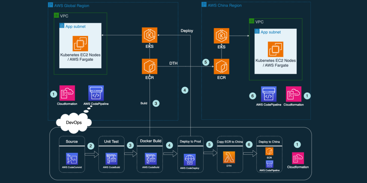Select the EKS icon in AWS Global Region
Screen dimensions: 367x183
coord(149,35)
